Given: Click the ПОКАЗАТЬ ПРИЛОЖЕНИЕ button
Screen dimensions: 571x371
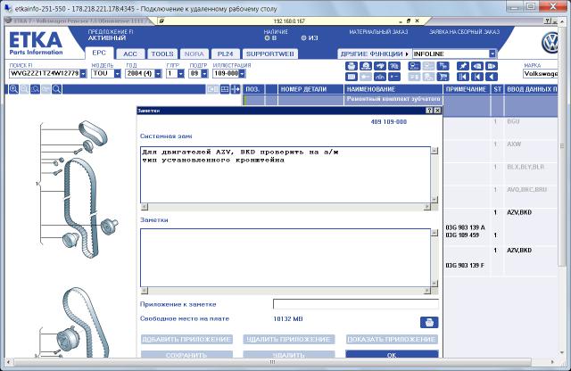Looking at the screenshot, I should click(x=392, y=339).
